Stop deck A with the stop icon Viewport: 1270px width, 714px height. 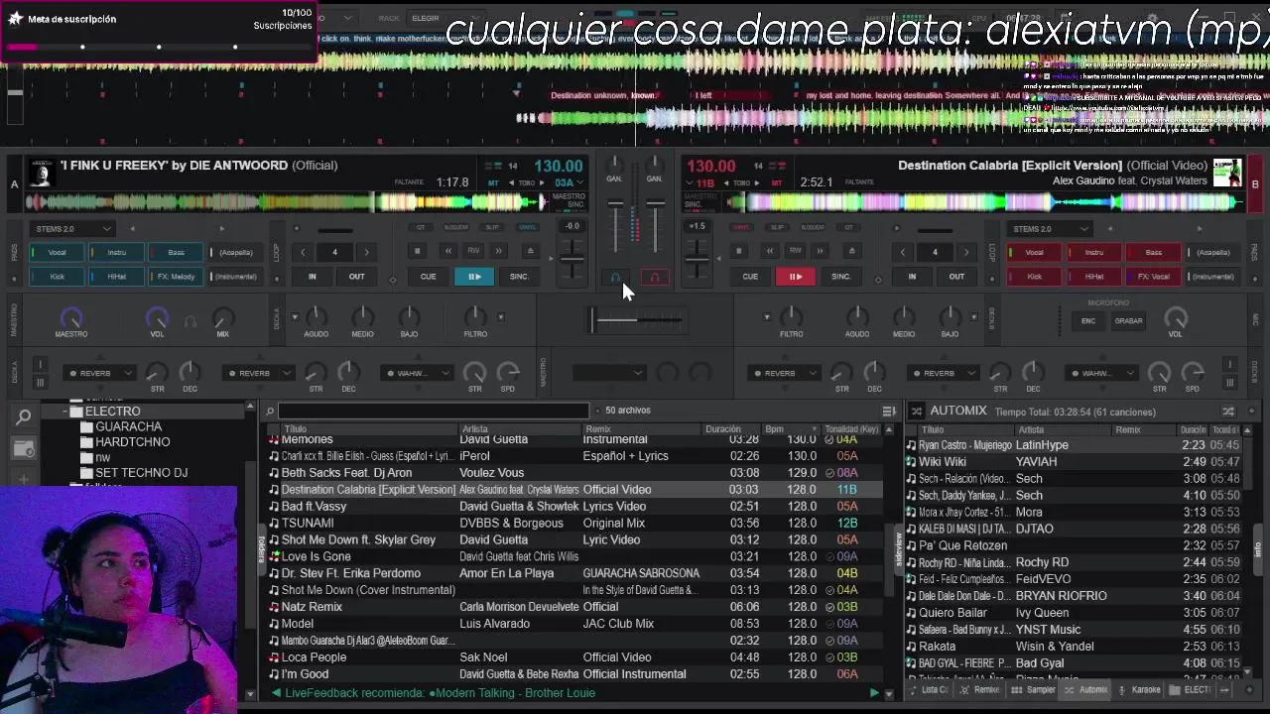point(418,252)
